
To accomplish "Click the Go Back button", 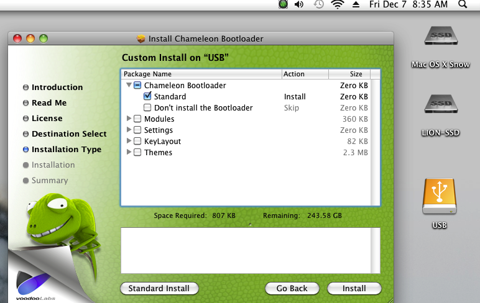I will pyautogui.click(x=292, y=288).
